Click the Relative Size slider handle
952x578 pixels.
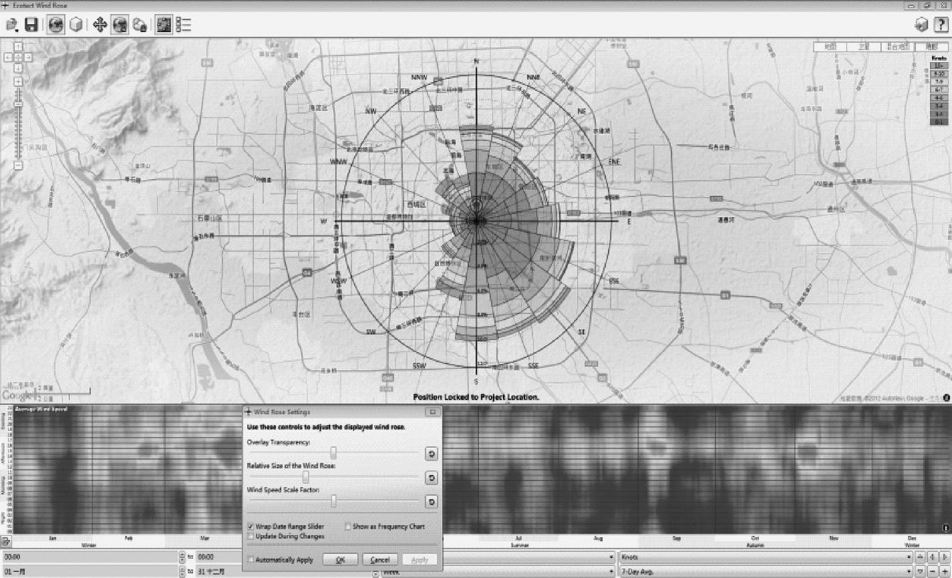click(306, 477)
